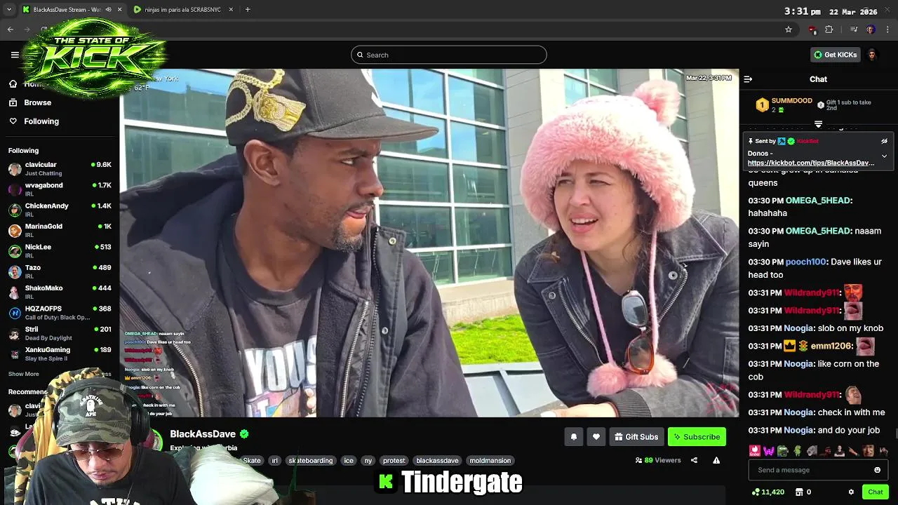
Task: Open ShakoMako's channel in sidebar
Action: pos(60,292)
